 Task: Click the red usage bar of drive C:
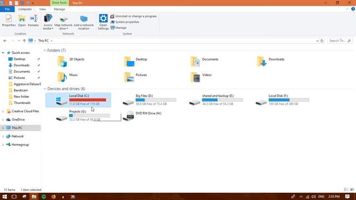coord(89,100)
